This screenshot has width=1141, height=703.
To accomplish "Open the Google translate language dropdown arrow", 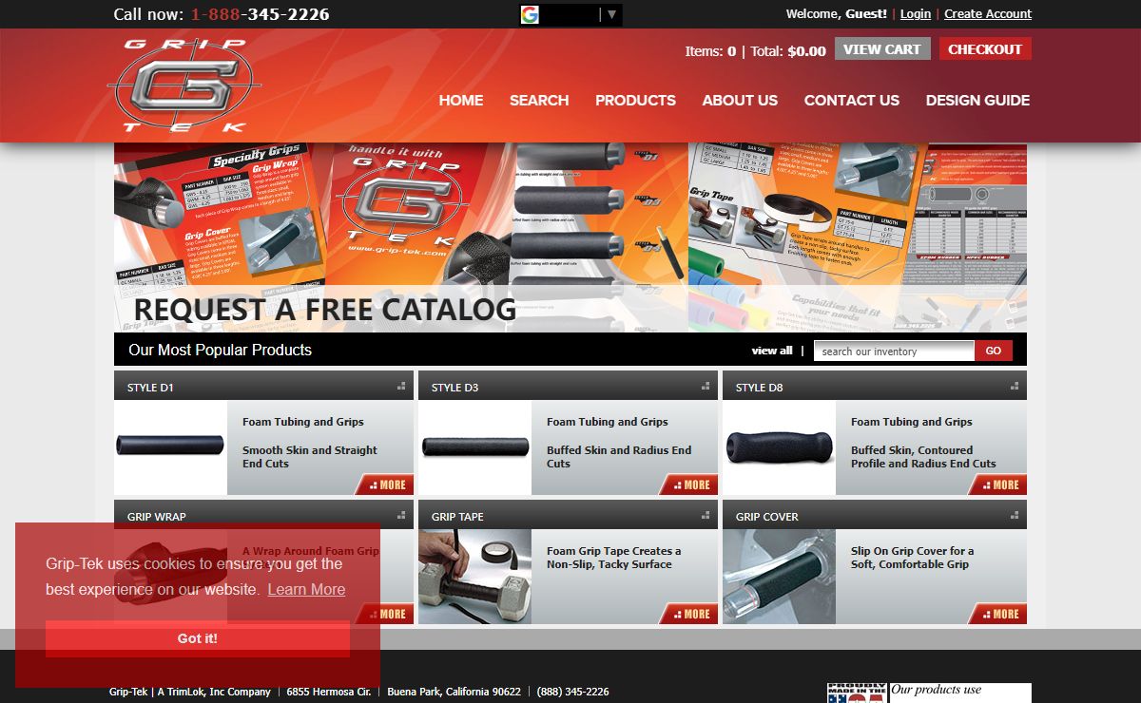I will 611,14.
